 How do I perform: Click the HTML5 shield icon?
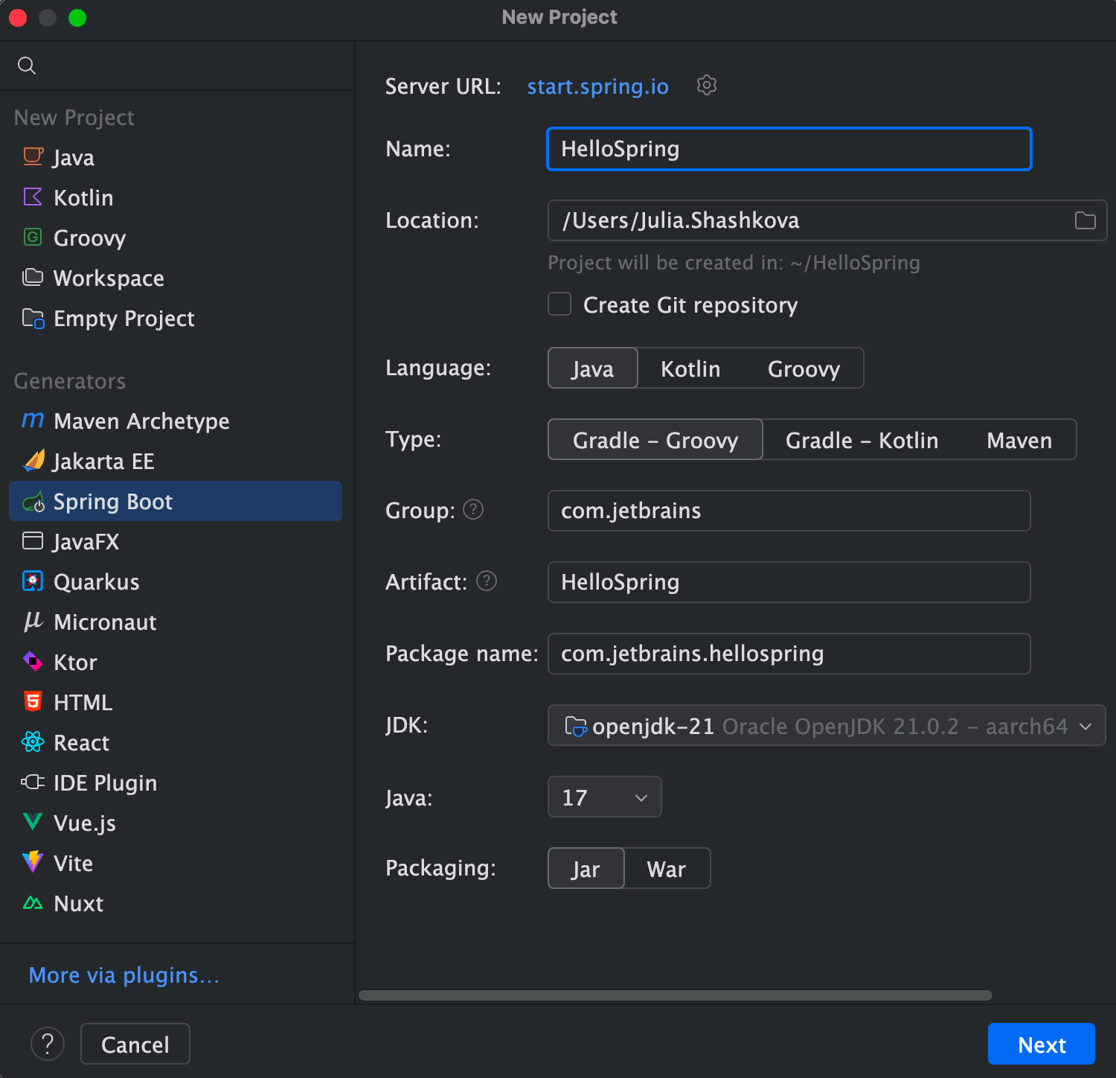coord(33,701)
